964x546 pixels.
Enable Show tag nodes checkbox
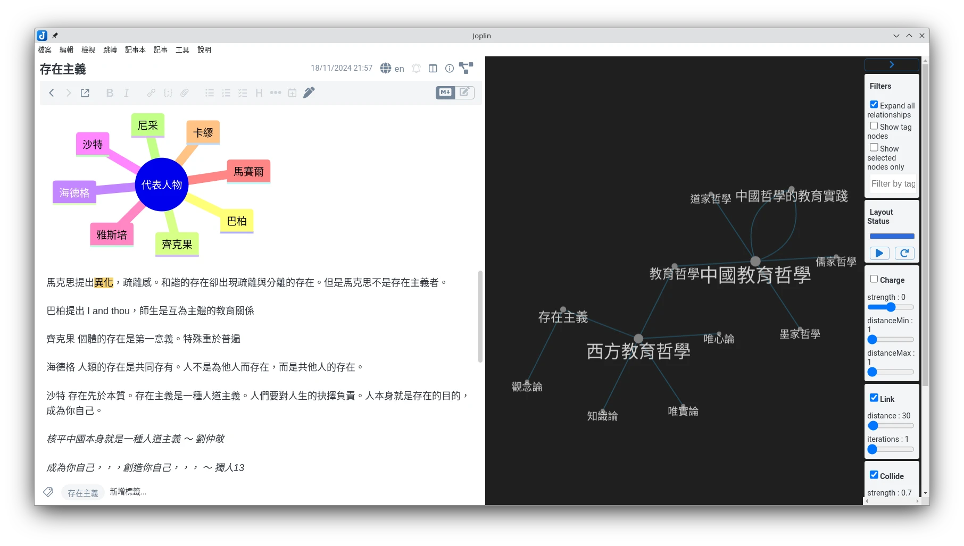pyautogui.click(x=874, y=126)
